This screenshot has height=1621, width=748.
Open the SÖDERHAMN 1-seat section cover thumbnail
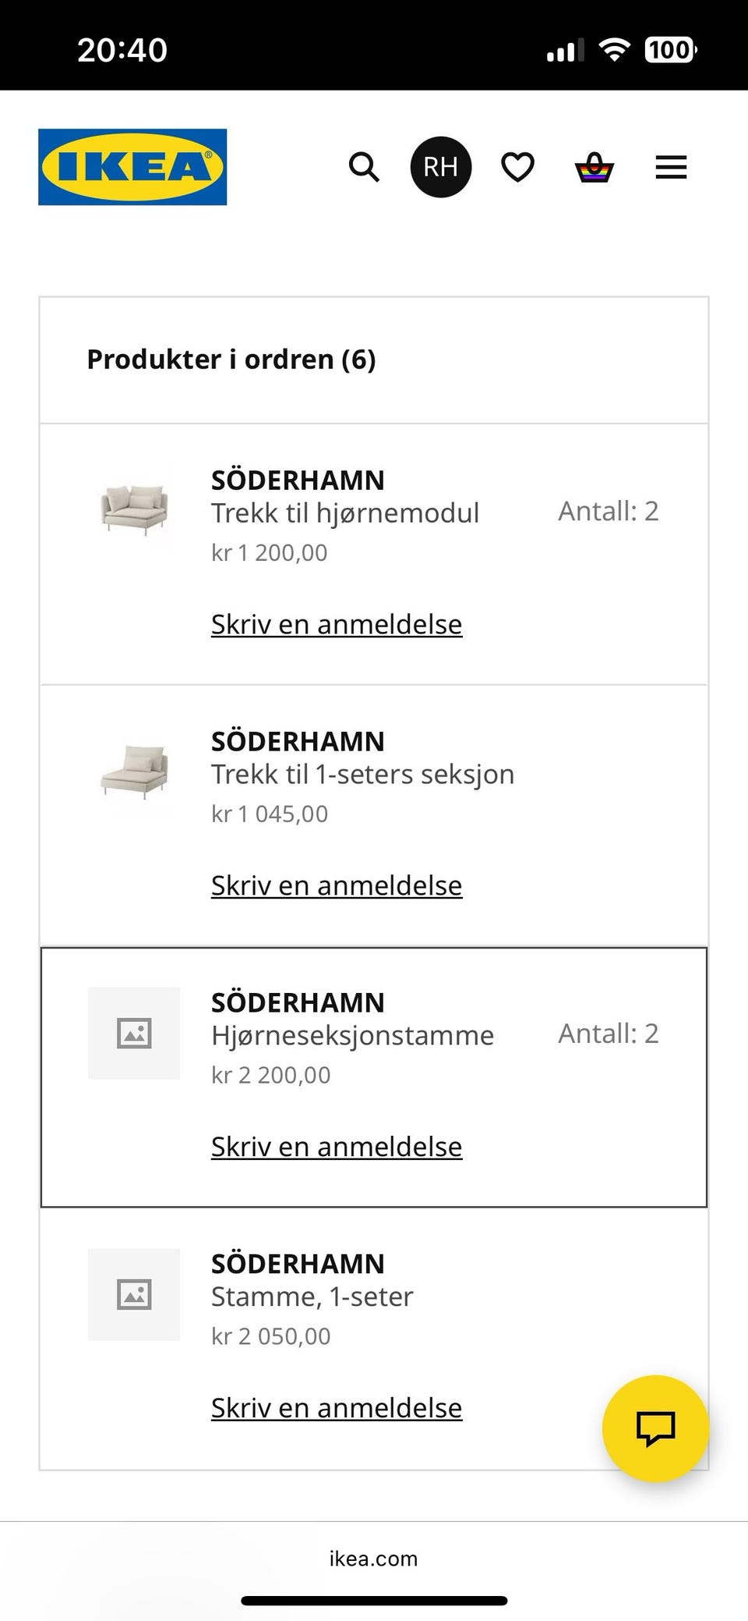pyautogui.click(x=135, y=772)
